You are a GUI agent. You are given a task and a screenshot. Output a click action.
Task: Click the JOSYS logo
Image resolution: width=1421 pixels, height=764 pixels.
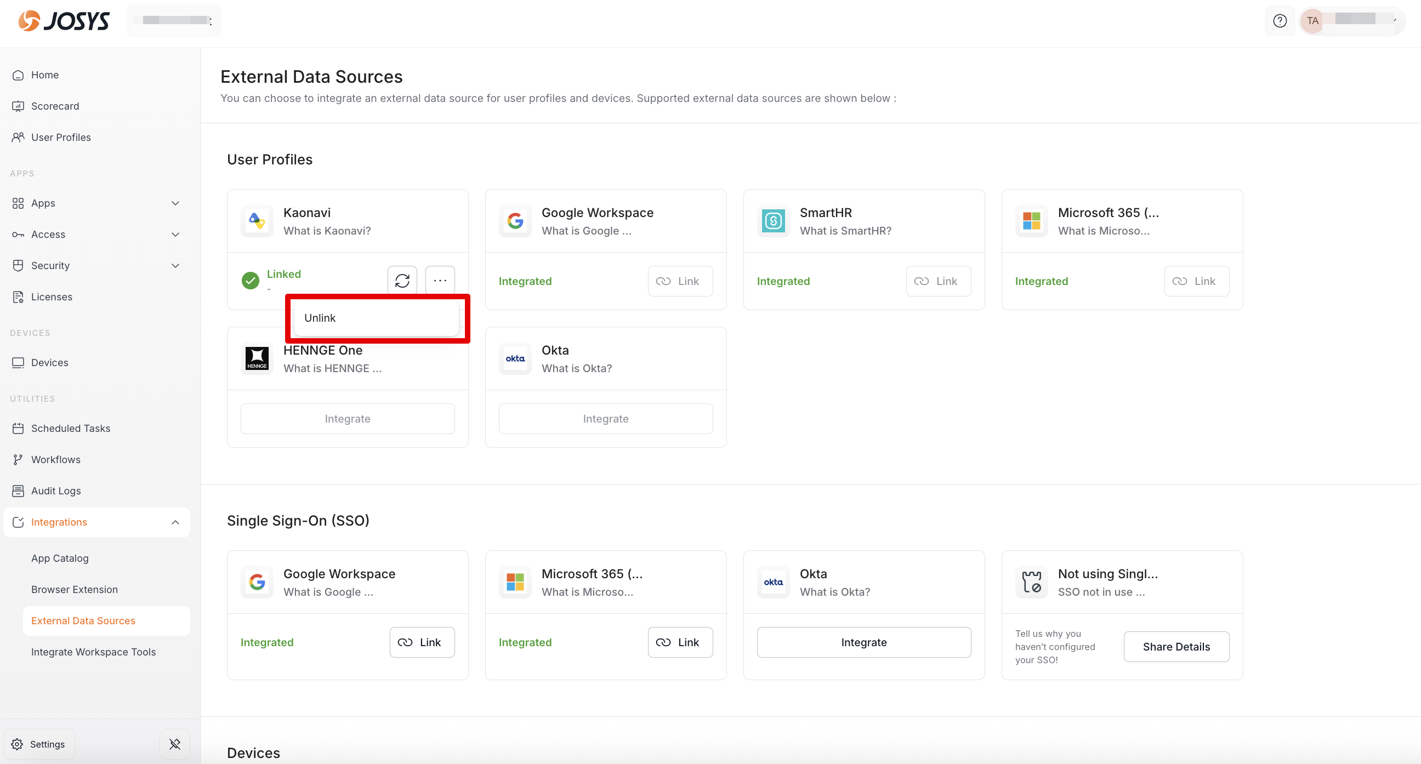(64, 21)
